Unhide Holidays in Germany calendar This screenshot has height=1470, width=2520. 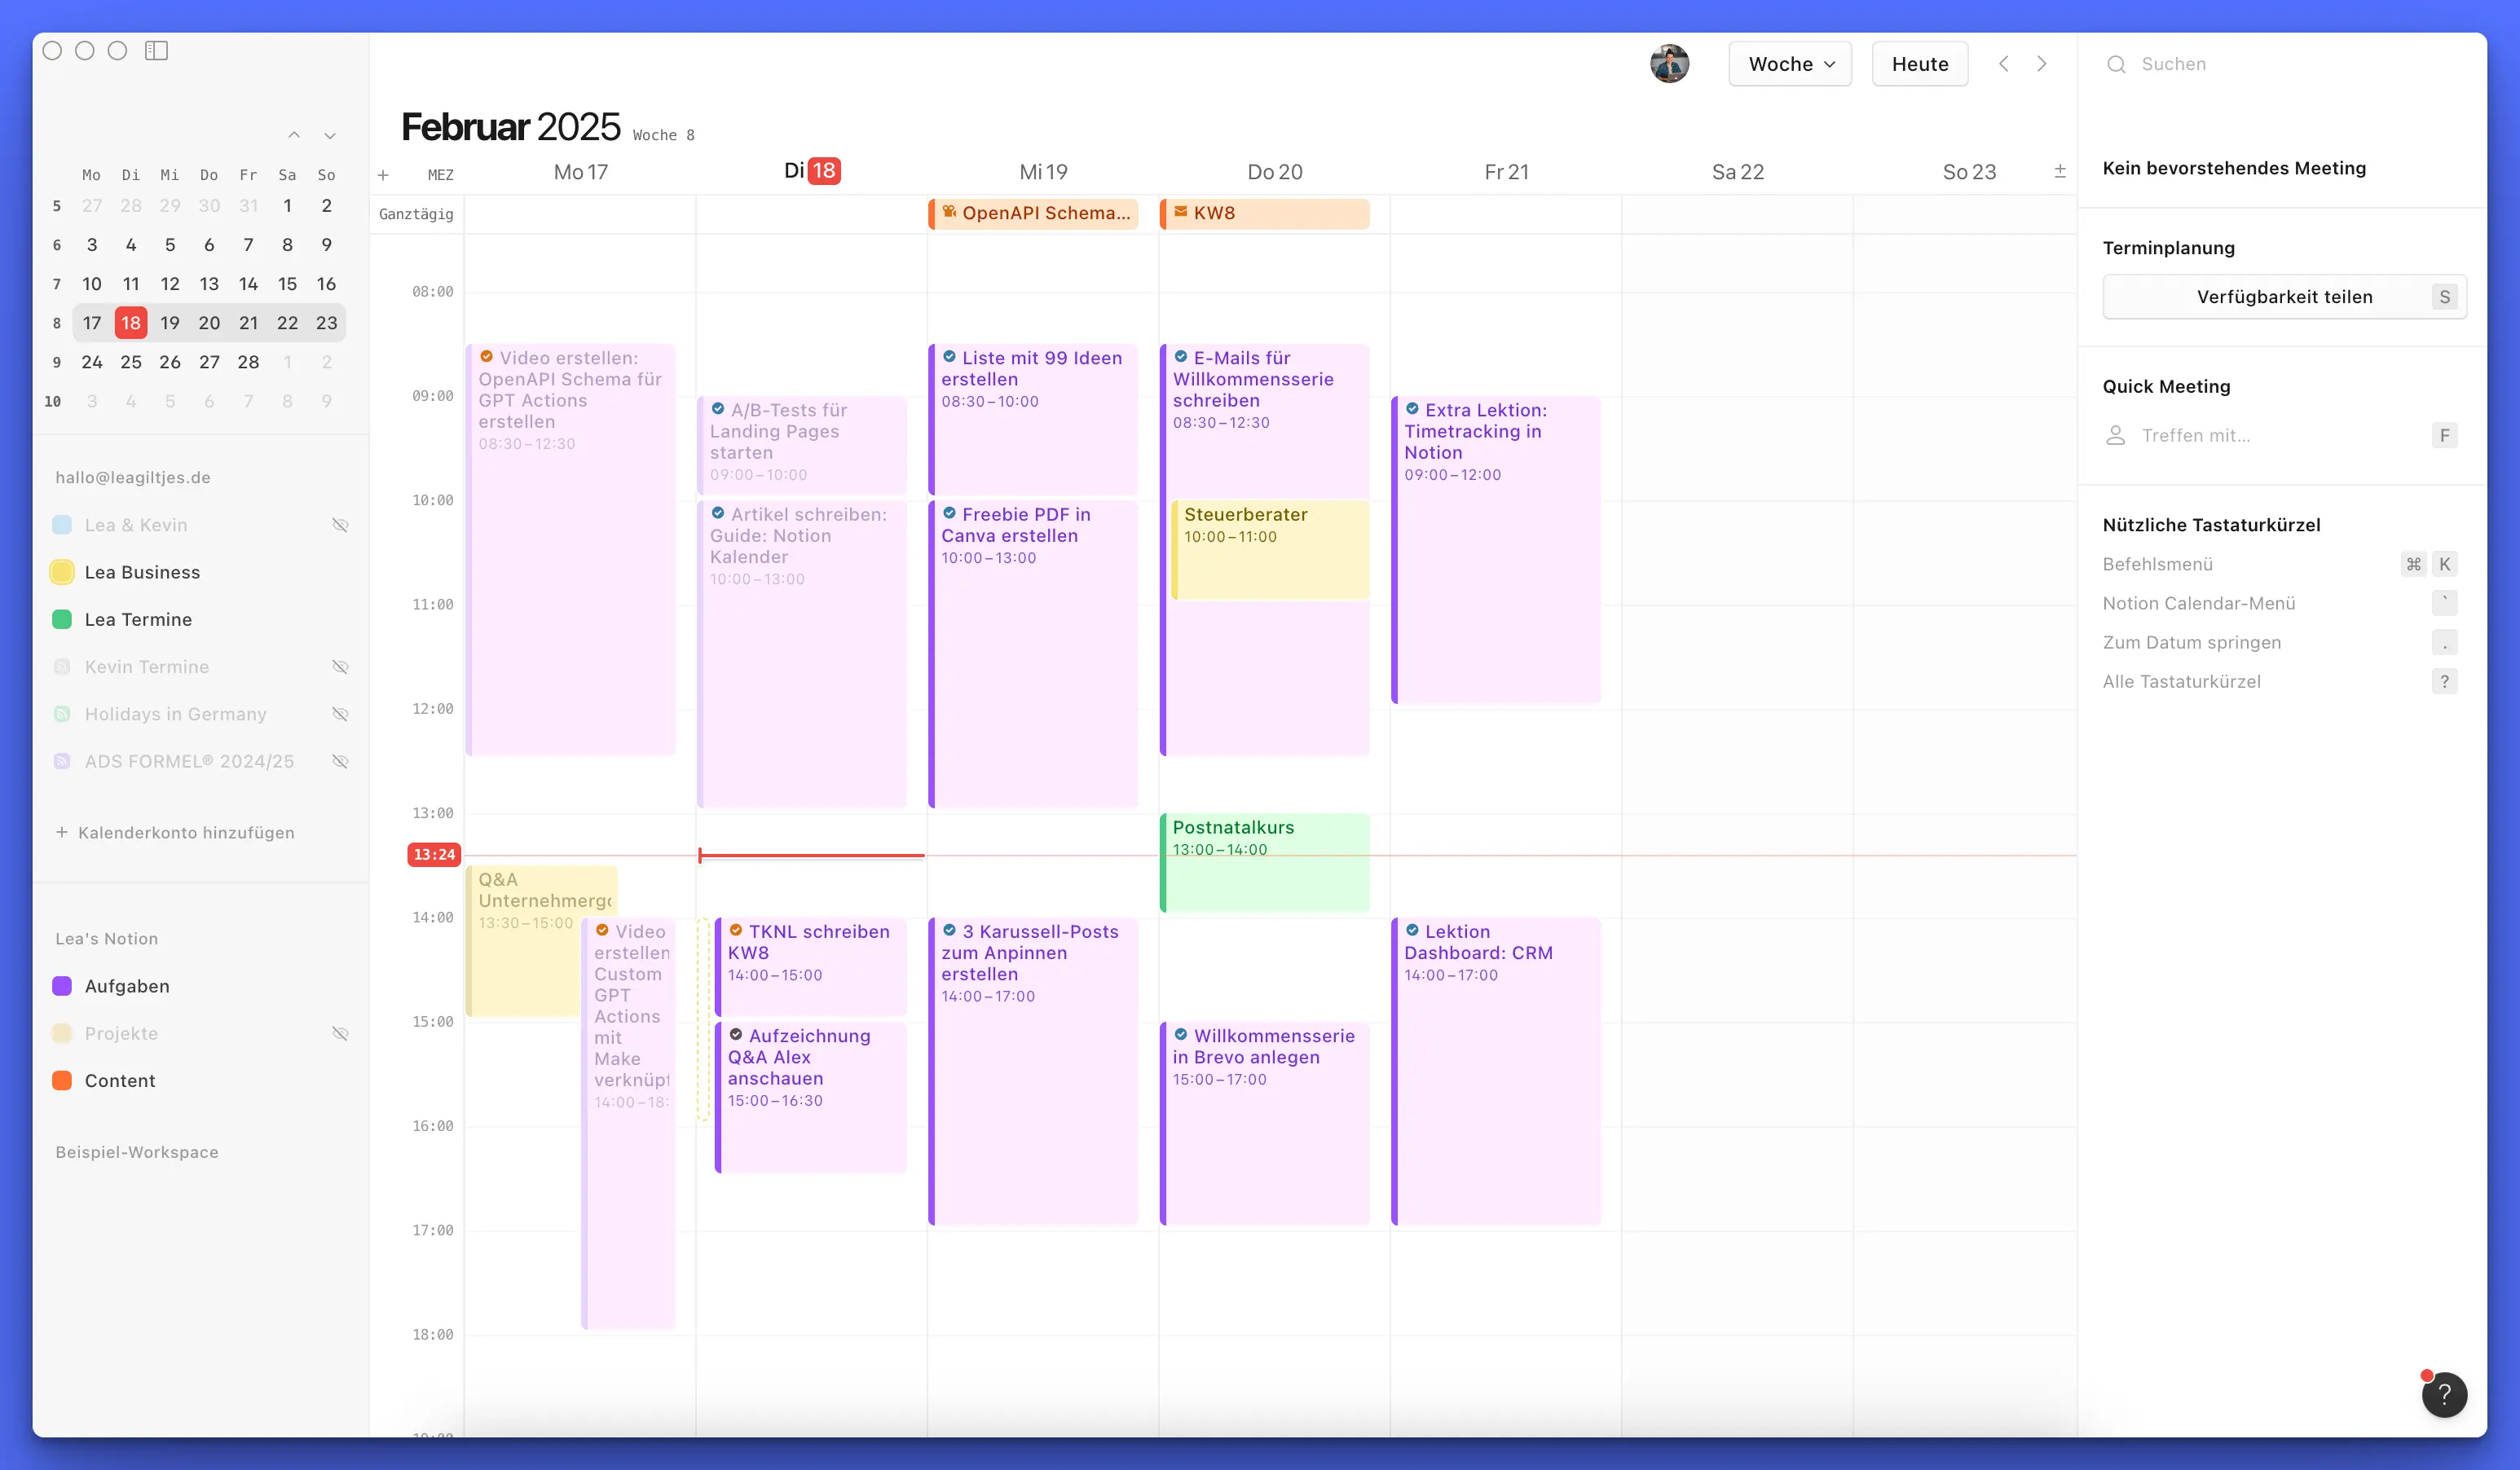(x=340, y=714)
